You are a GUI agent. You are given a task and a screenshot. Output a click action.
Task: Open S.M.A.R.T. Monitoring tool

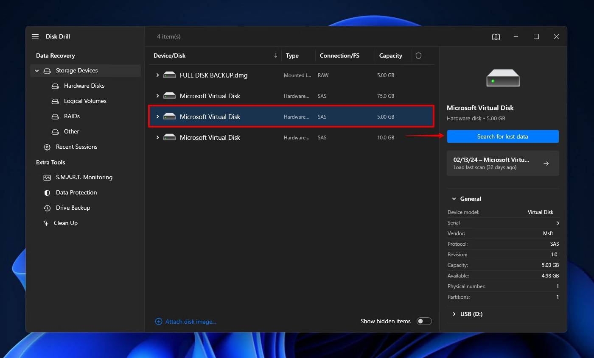click(84, 177)
